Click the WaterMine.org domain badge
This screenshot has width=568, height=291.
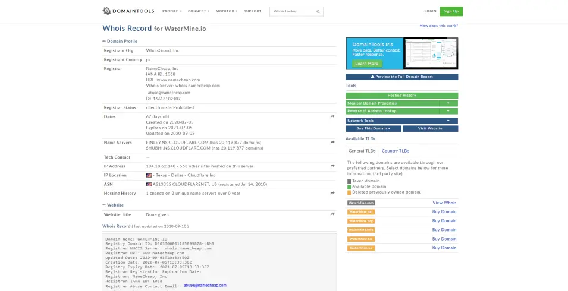(x=361, y=222)
